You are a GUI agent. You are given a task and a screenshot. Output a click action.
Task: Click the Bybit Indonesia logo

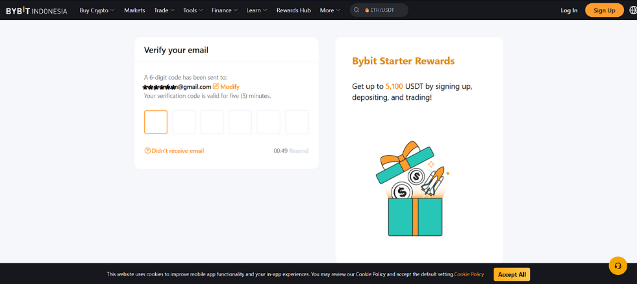[x=36, y=10]
